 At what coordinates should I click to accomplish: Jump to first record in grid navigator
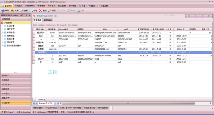[x=34, y=103]
